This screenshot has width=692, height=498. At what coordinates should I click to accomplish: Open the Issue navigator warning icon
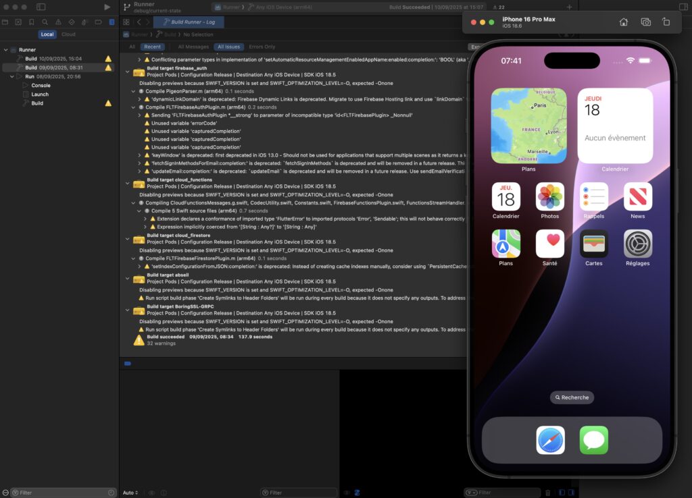coord(57,22)
